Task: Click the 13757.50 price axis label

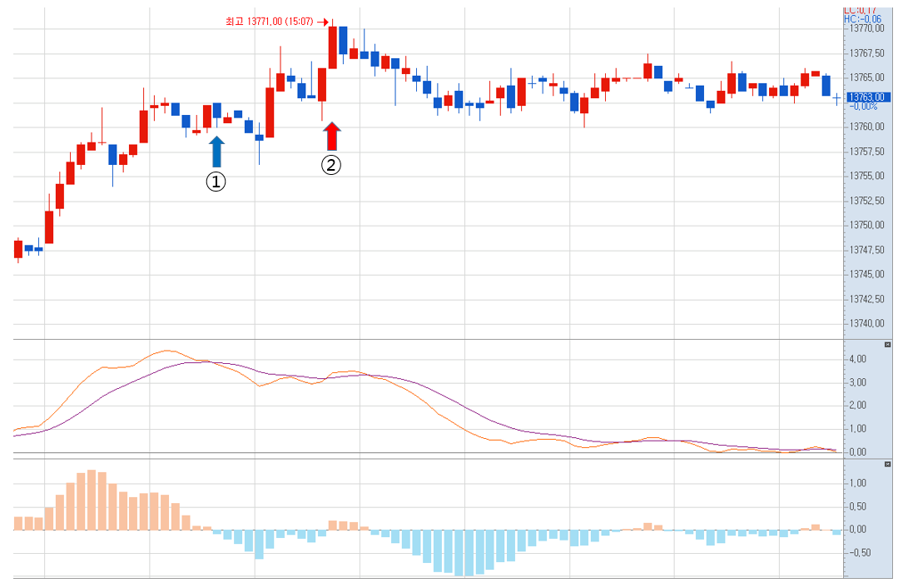Action: click(x=866, y=152)
